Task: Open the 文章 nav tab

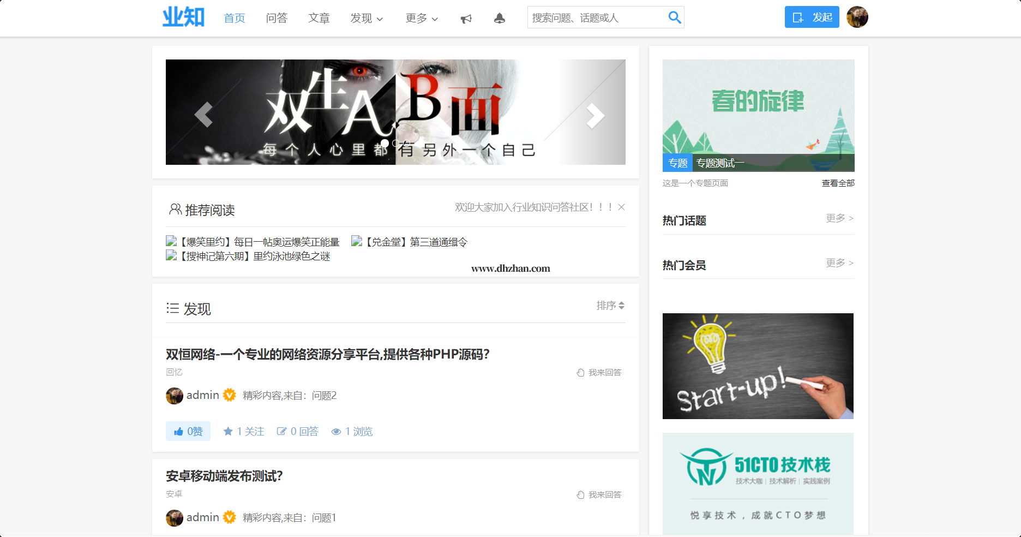Action: (x=319, y=19)
